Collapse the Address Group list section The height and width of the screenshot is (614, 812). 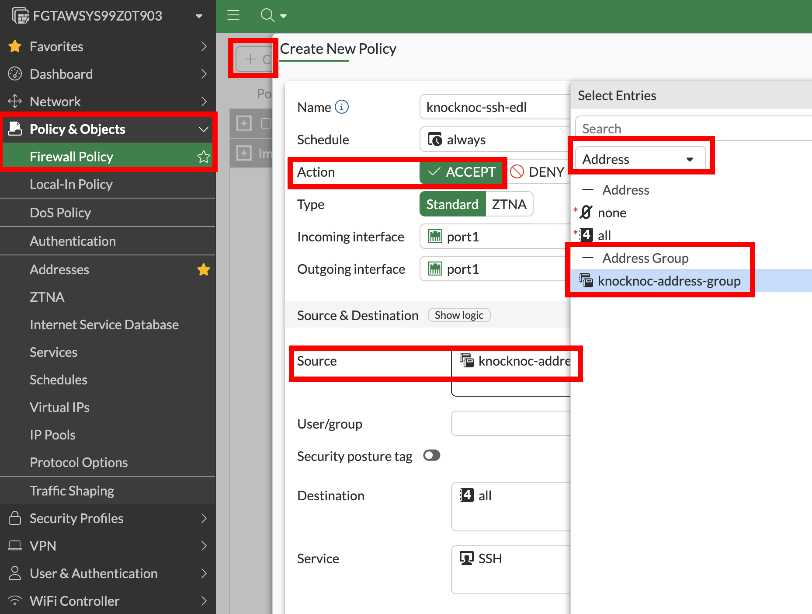click(x=588, y=258)
